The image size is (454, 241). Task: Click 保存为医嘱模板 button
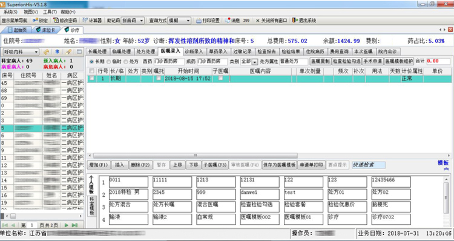(x=280, y=165)
